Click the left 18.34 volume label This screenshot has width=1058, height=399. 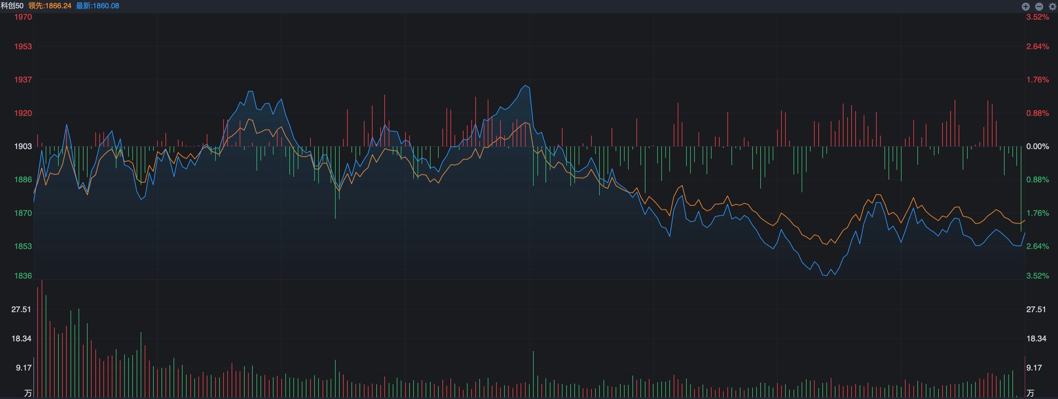(21, 338)
